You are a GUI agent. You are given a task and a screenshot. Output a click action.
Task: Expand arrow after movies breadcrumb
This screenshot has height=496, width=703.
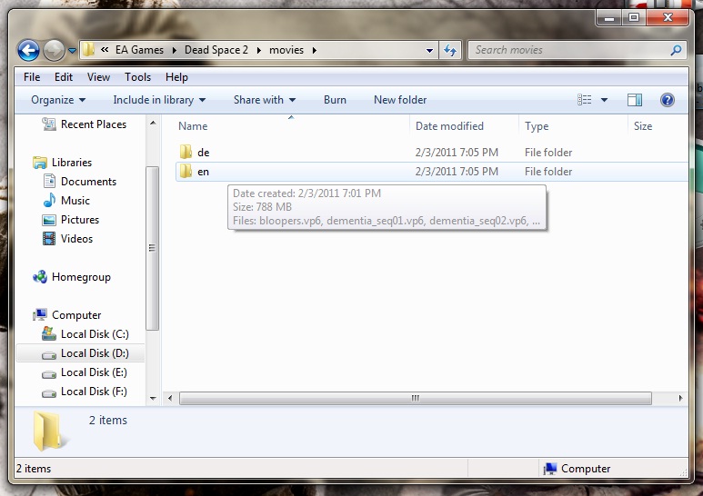315,50
